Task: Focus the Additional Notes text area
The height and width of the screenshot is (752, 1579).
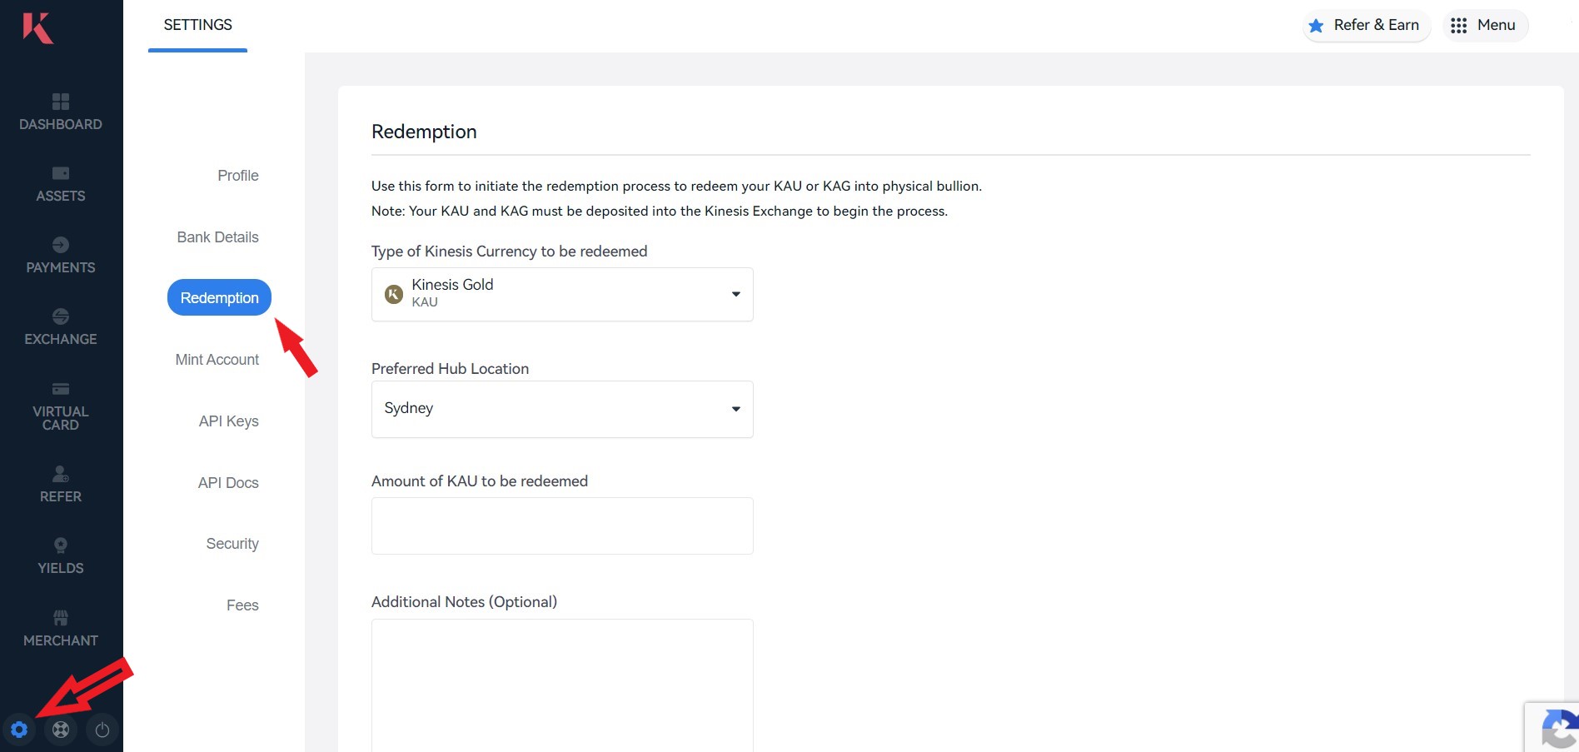Action: pyautogui.click(x=562, y=685)
